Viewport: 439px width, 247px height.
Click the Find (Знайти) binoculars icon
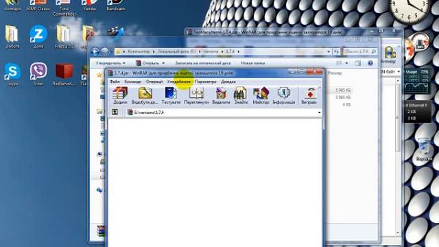pyautogui.click(x=241, y=96)
